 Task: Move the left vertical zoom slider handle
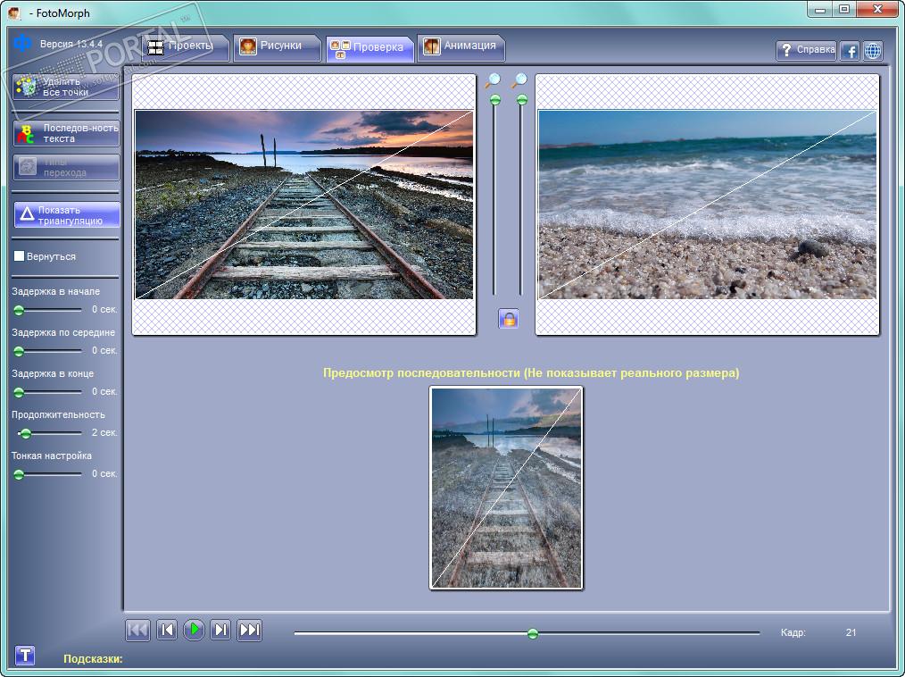tap(495, 100)
